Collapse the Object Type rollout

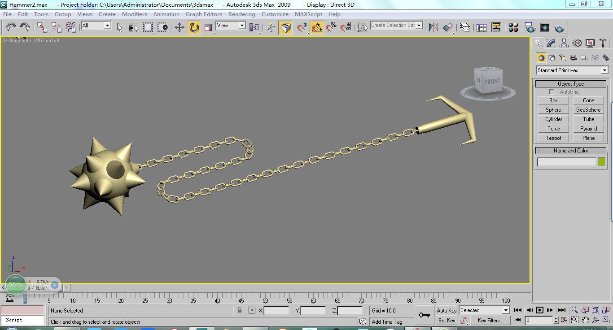(x=571, y=84)
